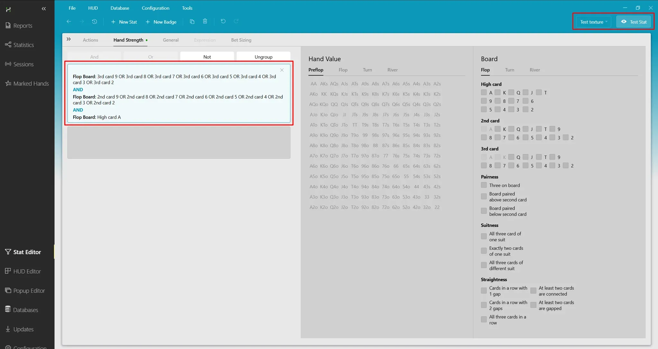Collapse the left sidebar with double chevron
This screenshot has height=349, width=658.
click(44, 9)
